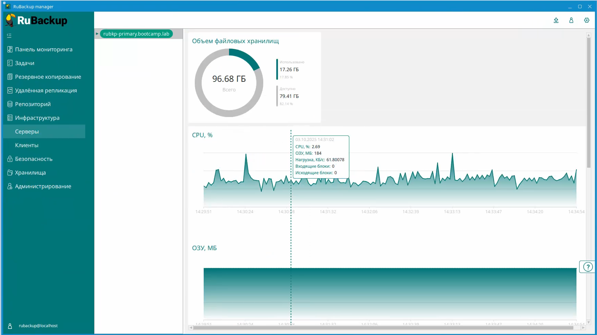Viewport: 597px width, 335px height.
Task: Collapse the sidebar with the hamburger icon
Action: 9,36
